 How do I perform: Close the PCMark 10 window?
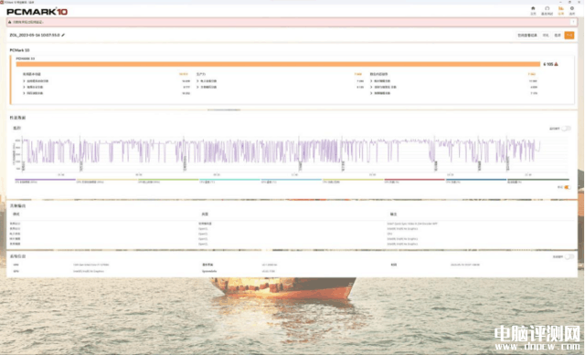[x=579, y=2]
